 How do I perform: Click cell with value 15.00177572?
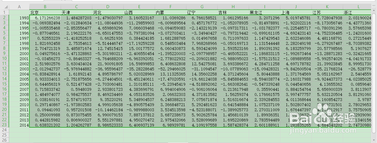point(139,48)
